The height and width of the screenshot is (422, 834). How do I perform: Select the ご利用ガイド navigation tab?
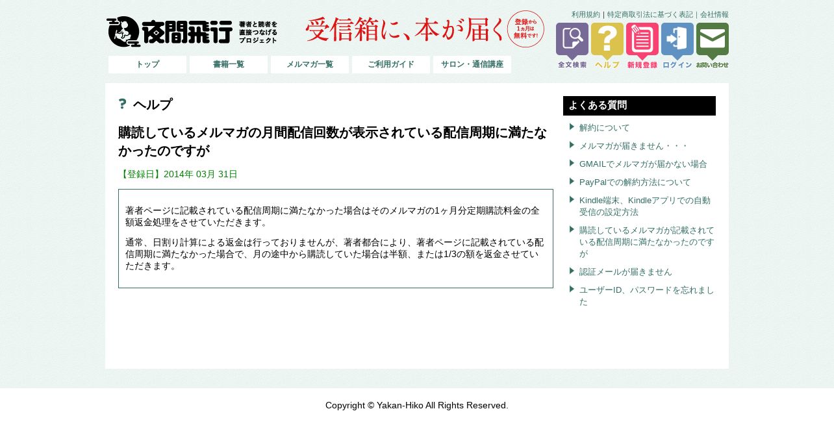pos(391,64)
